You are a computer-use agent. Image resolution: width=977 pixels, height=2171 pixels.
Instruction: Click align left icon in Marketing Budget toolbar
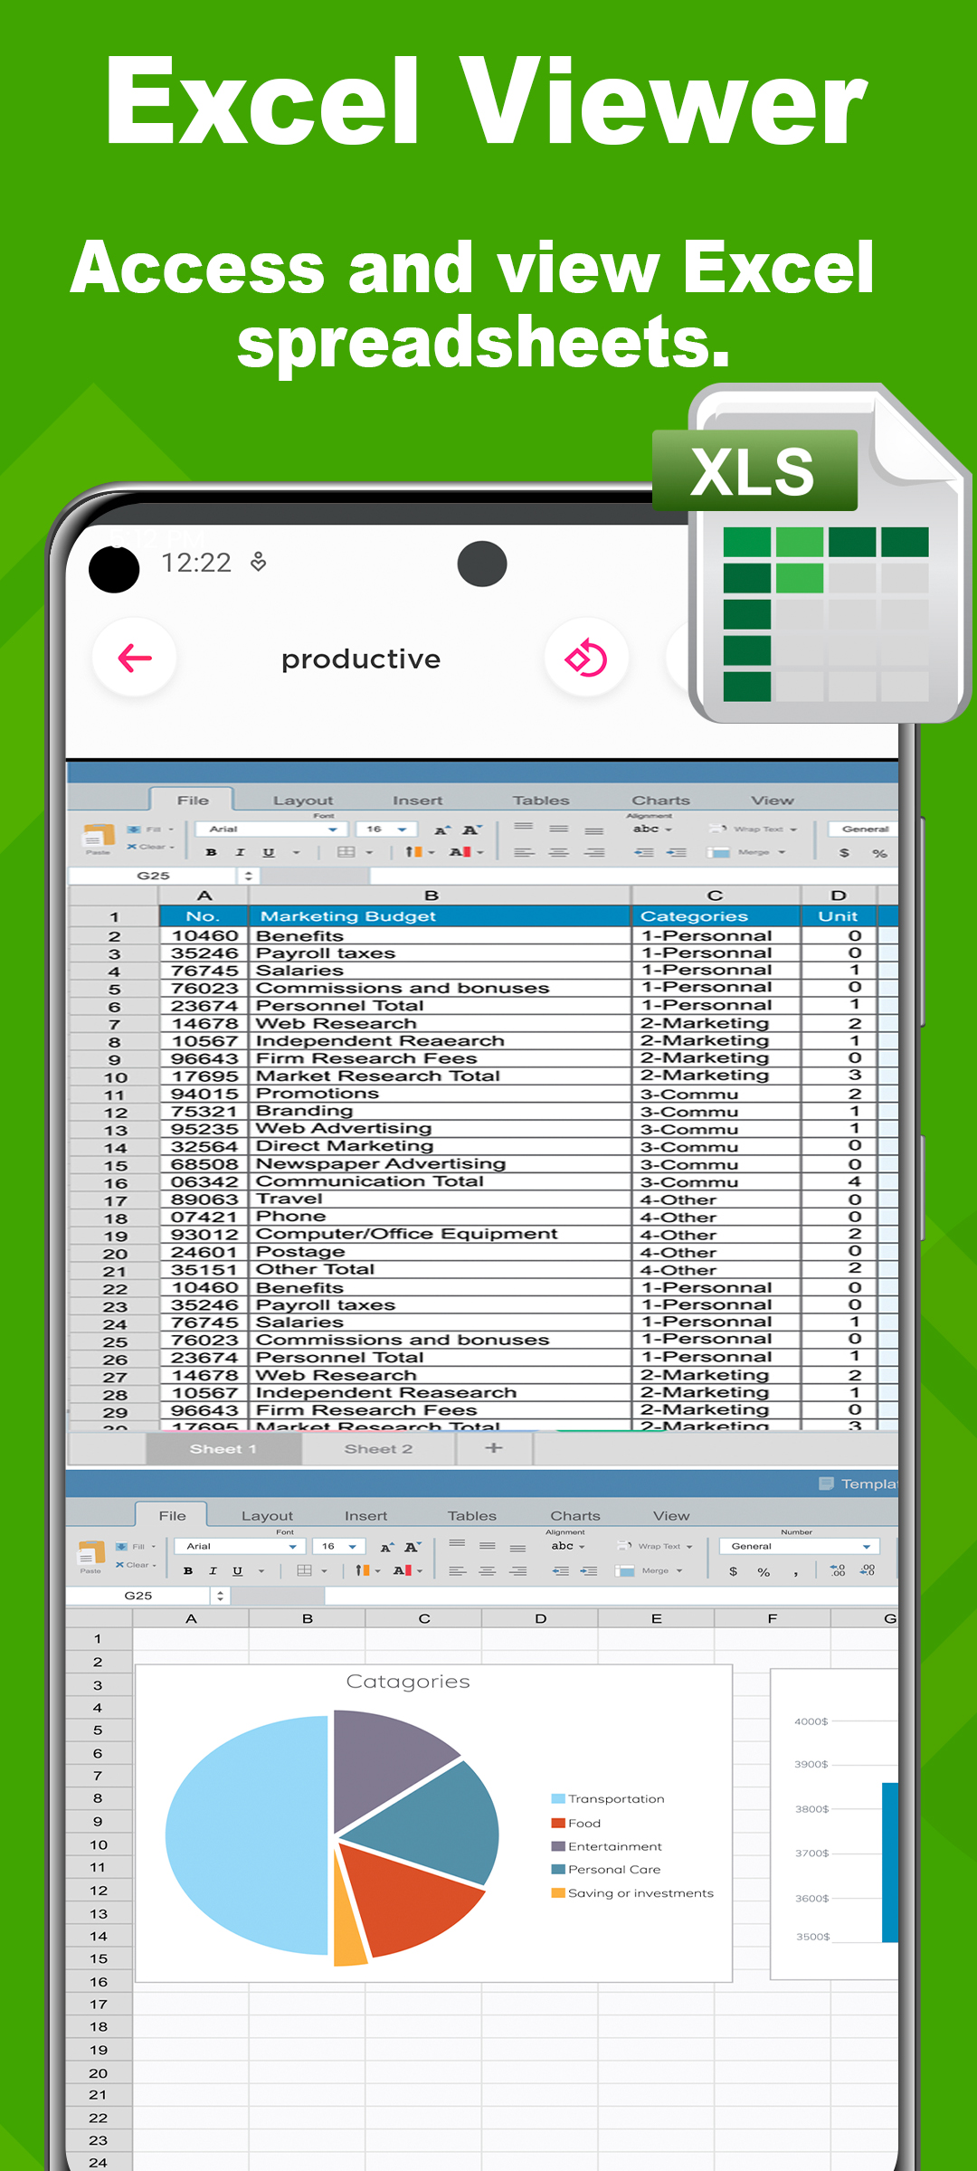tap(524, 852)
